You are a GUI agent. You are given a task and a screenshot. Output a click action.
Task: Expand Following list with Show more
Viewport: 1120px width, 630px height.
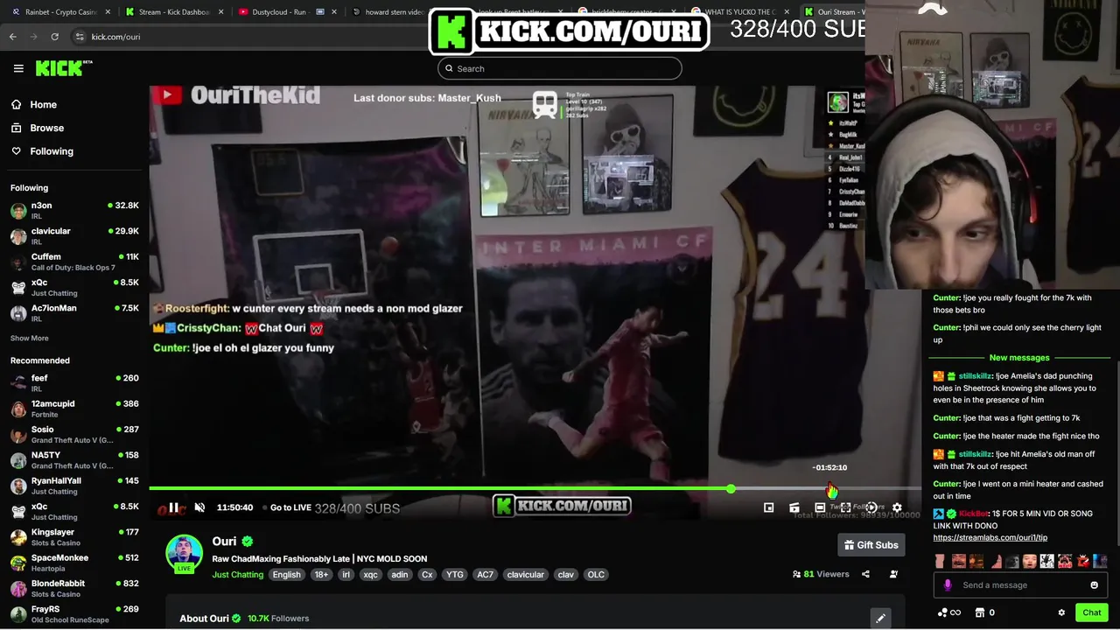pos(30,338)
